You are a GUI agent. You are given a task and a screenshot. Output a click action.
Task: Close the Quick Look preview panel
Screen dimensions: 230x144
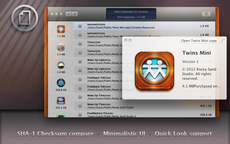[126, 40]
